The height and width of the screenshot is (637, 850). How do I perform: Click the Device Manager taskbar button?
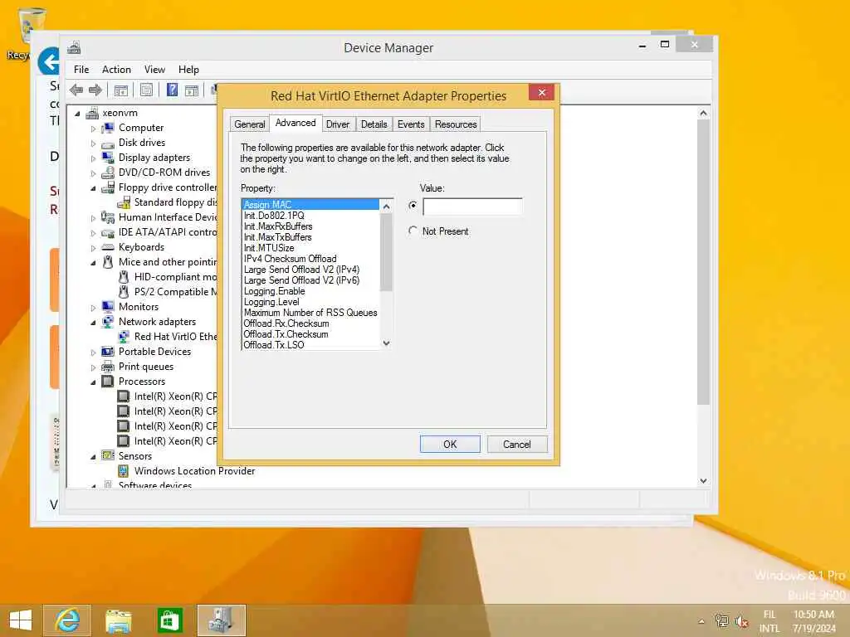pyautogui.click(x=221, y=620)
